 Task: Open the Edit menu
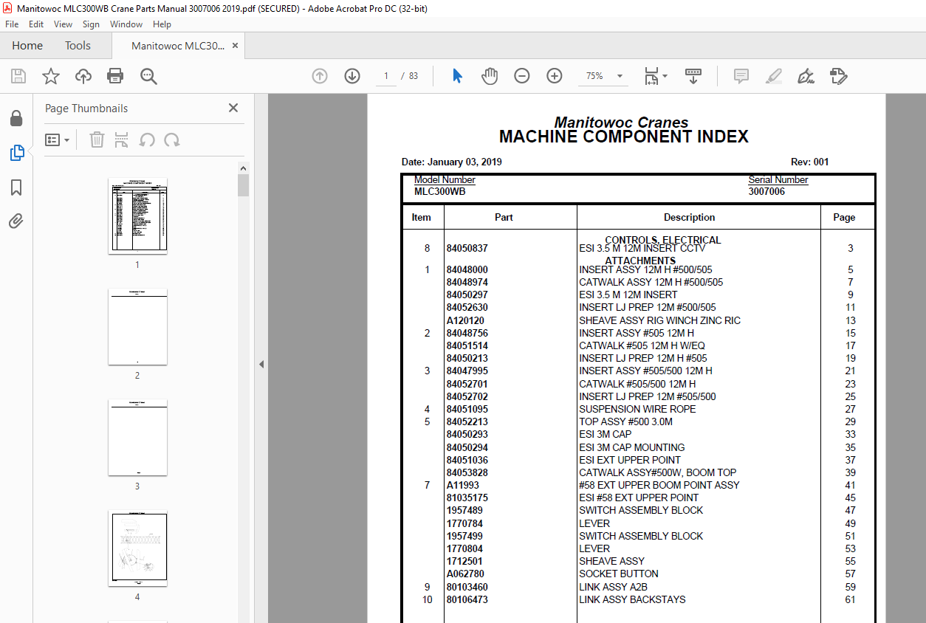(36, 24)
